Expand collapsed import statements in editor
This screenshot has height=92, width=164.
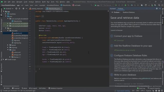43,16
